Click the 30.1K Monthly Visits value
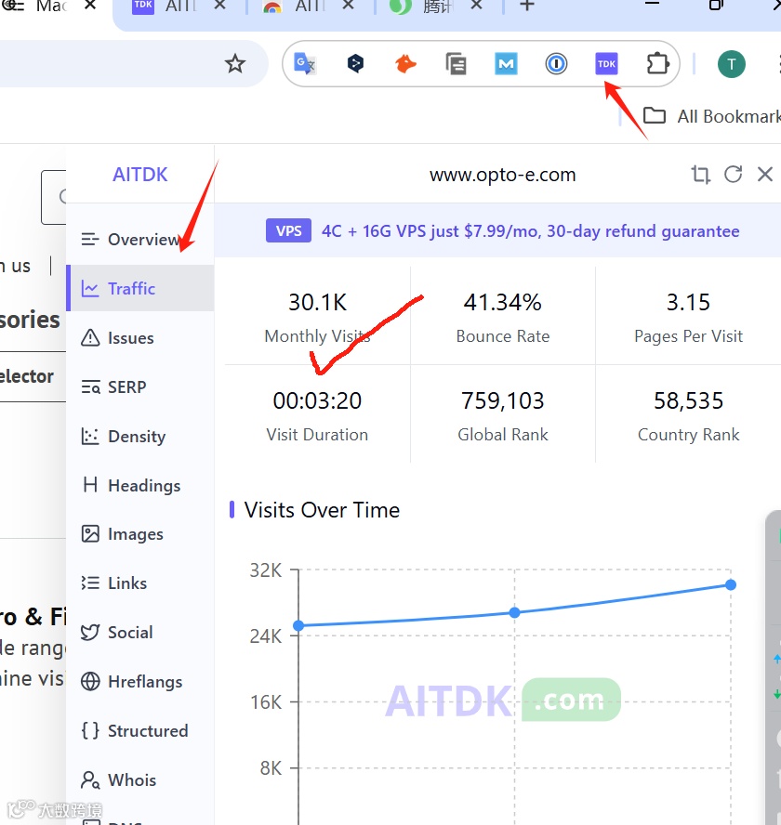 point(318,303)
